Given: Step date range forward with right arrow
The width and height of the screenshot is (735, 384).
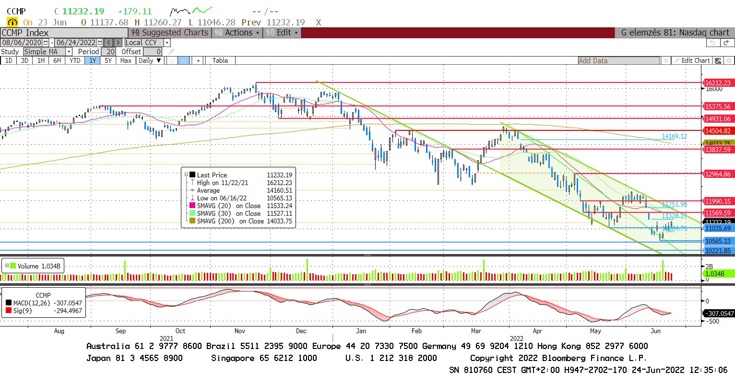Looking at the screenshot, I should point(118,43).
